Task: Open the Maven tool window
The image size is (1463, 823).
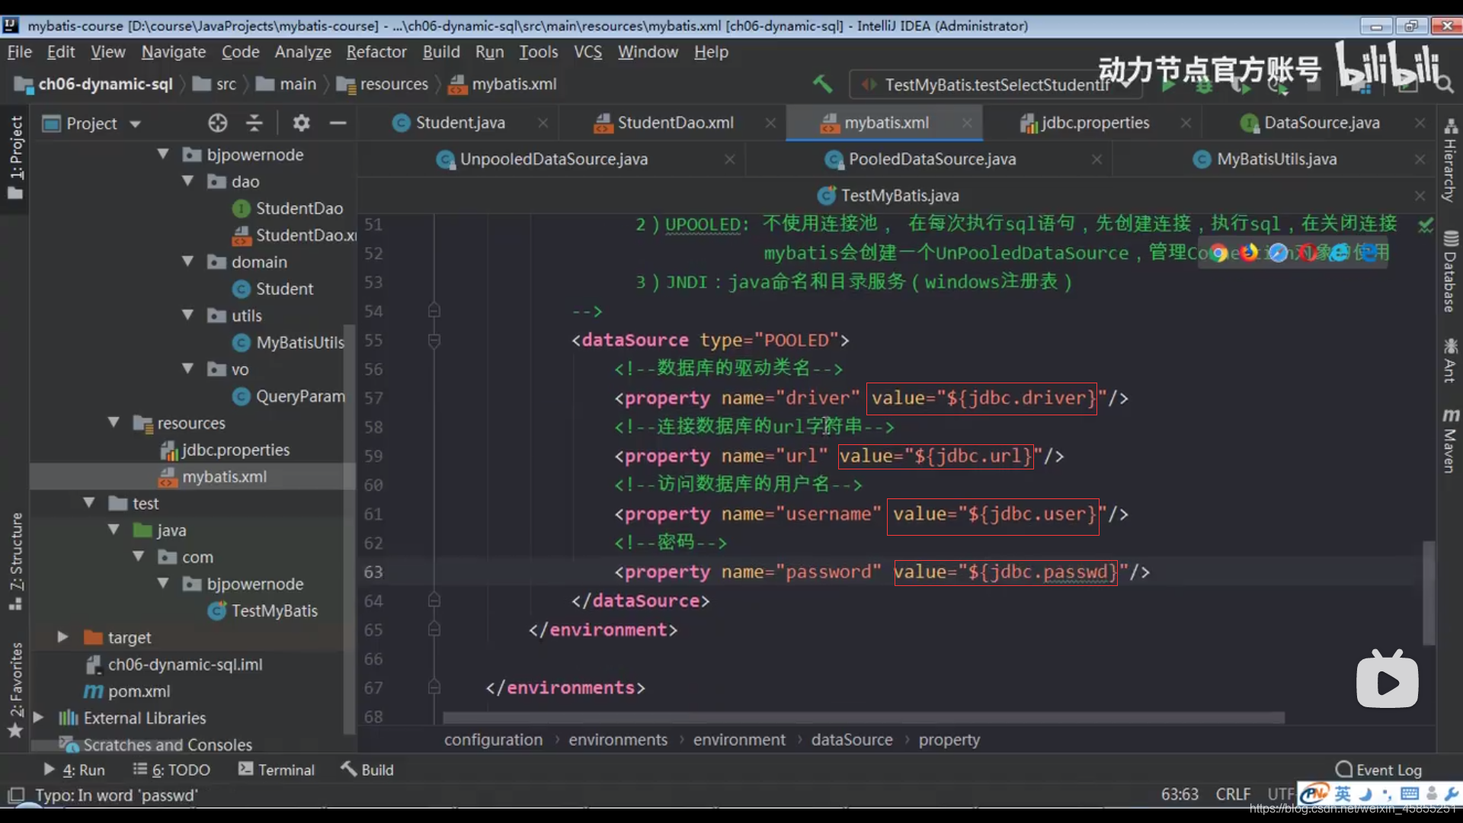Action: [x=1450, y=440]
